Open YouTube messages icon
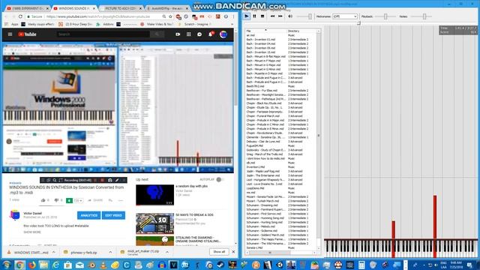This screenshot has height=270, width=480. click(199, 34)
